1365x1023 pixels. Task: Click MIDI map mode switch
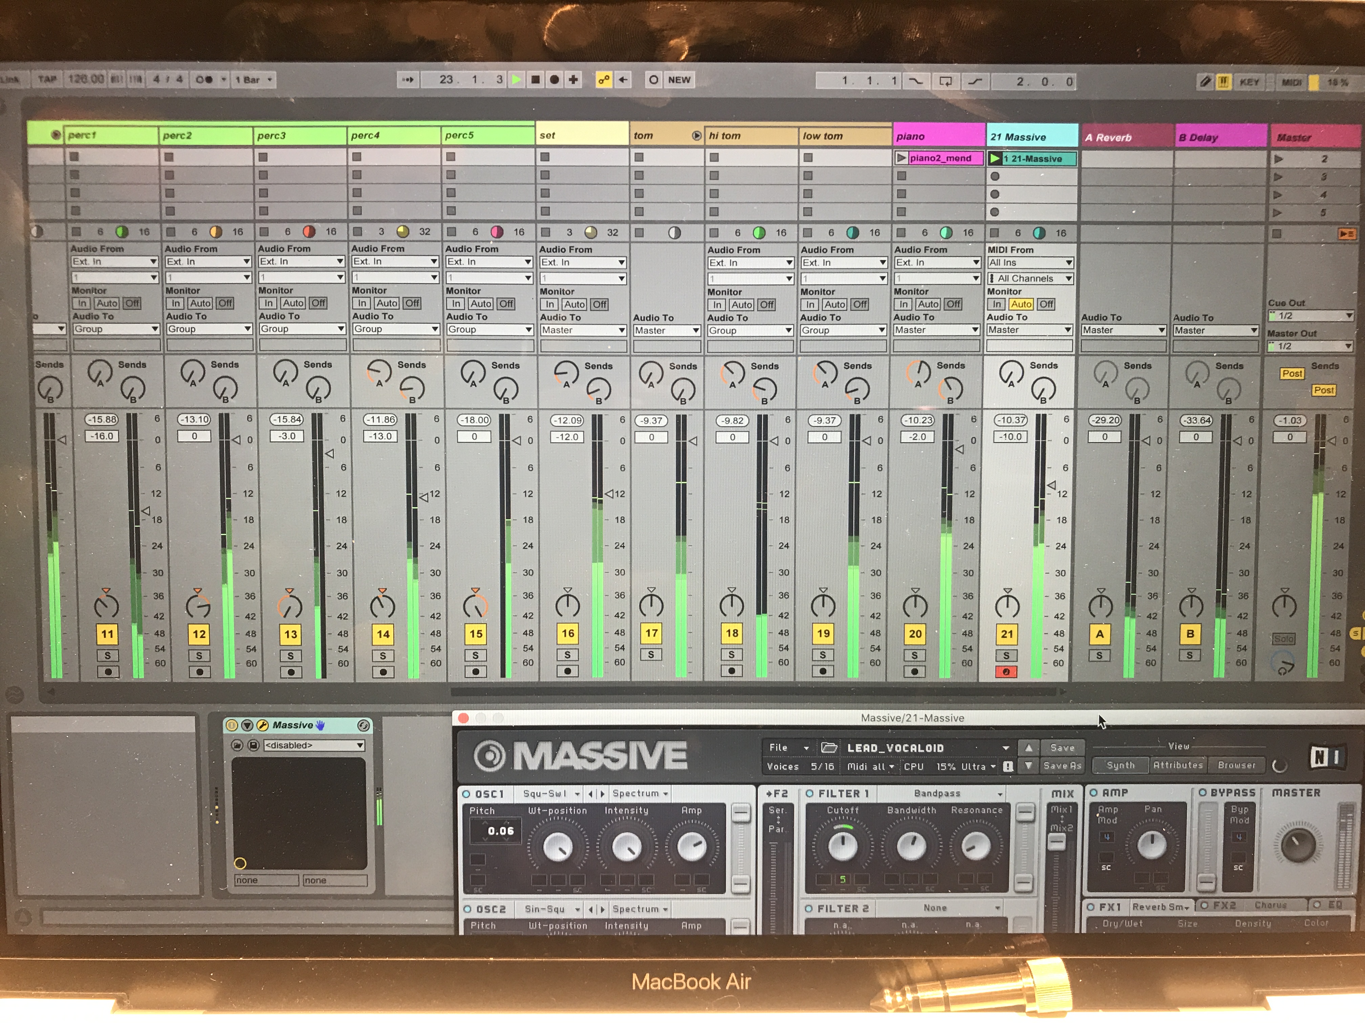[x=1292, y=82]
